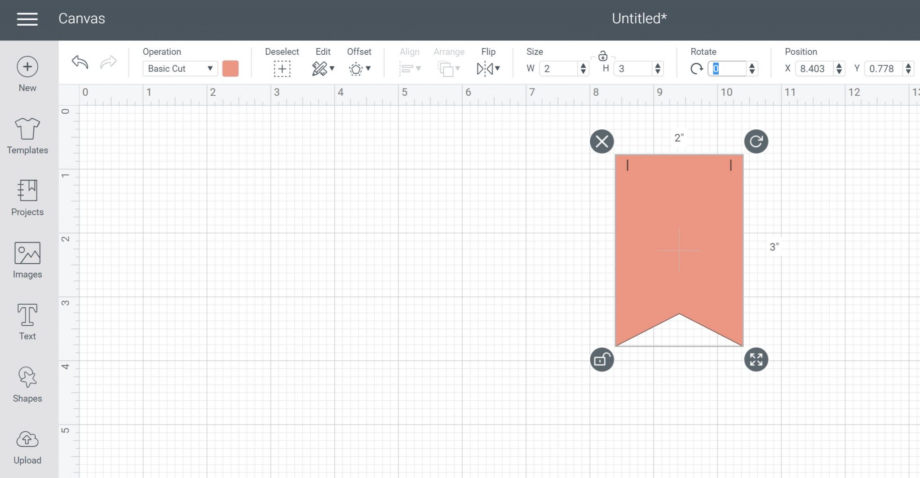Screen dimensions: 920x478
Task: Open the Offset menu
Action: 359,68
